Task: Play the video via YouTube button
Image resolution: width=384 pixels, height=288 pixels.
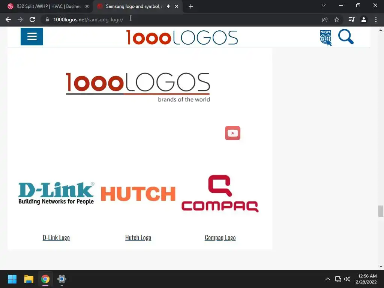Action: coord(232,133)
